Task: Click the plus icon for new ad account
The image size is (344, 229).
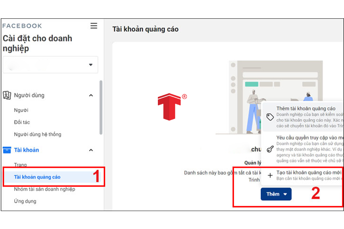Action: [270, 175]
